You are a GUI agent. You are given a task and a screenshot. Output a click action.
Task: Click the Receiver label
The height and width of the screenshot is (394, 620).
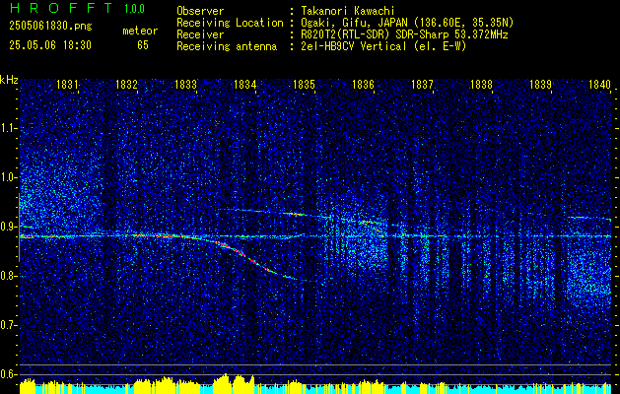tap(200, 34)
